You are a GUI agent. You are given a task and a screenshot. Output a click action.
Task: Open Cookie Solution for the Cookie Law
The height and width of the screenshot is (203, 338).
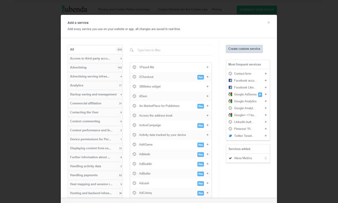(183, 9)
